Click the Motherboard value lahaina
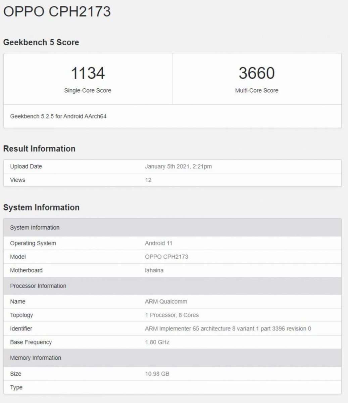The height and width of the screenshot is (403, 348). point(154,270)
